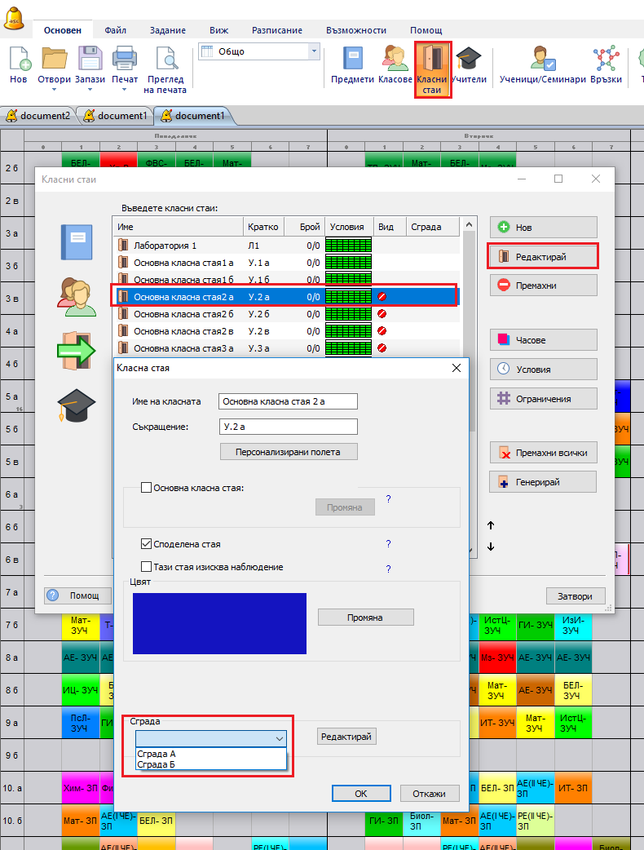Select Сграда Б from building dropdown list
Screen dimensions: 644x850
click(157, 764)
